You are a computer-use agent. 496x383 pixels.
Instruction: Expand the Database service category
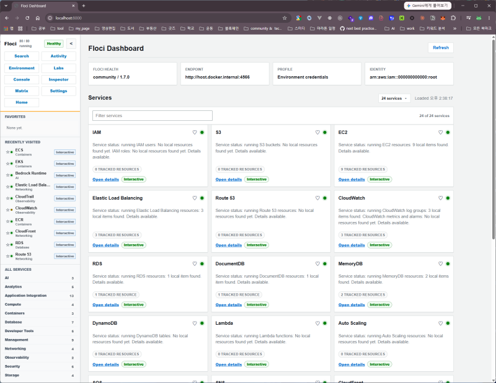pyautogui.click(x=39, y=322)
